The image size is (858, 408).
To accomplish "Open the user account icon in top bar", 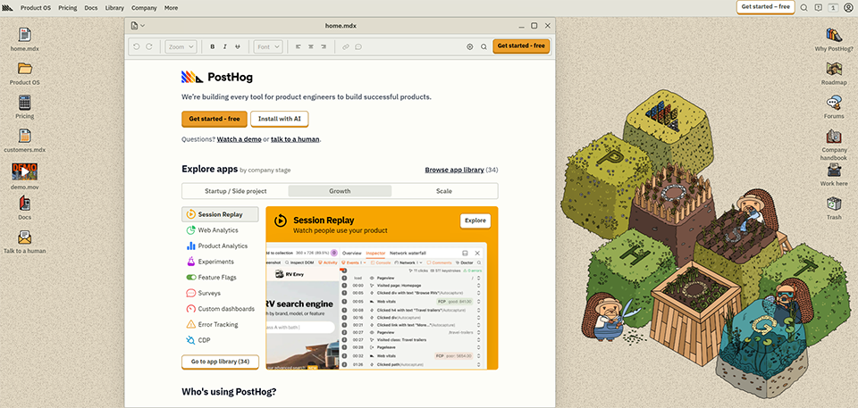I will click(x=848, y=8).
